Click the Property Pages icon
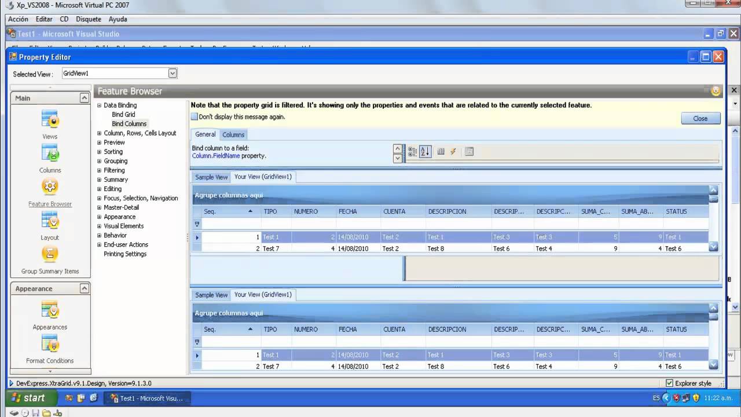The image size is (741, 417). [x=469, y=152]
